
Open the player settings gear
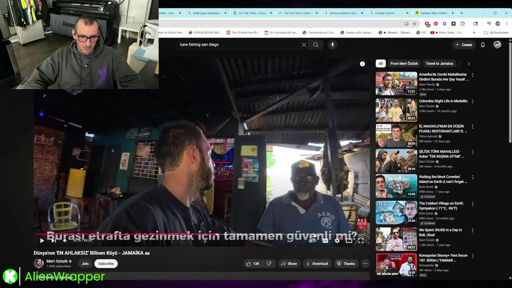(x=337, y=240)
